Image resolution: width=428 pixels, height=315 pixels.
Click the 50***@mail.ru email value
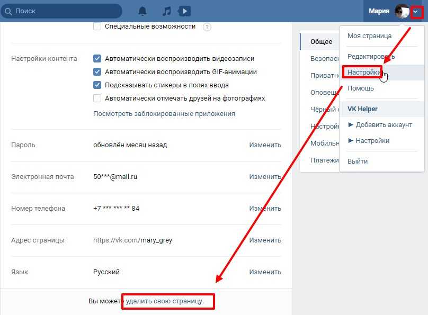(x=115, y=177)
